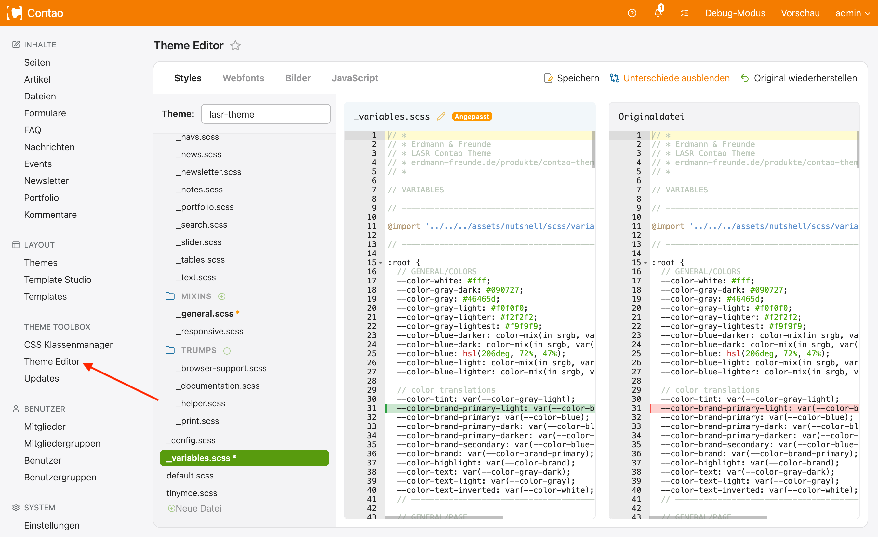Open Template Studio in the sidebar
The height and width of the screenshot is (537, 878).
click(x=58, y=280)
